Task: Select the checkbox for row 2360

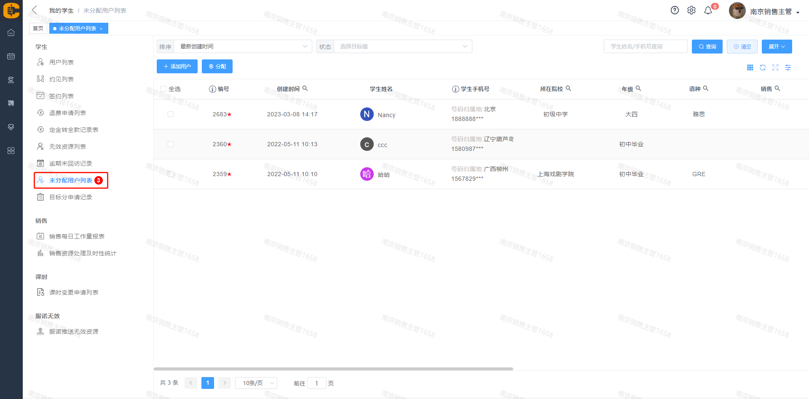Action: pyautogui.click(x=171, y=144)
